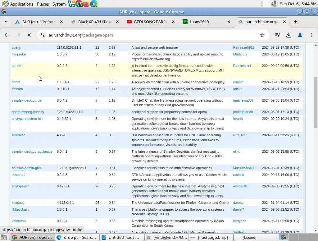Open the cassette package link
The width and height of the screenshot is (318, 241).
(18, 175)
